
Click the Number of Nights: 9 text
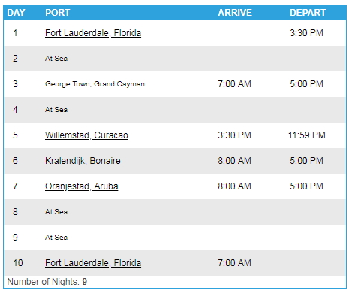pyautogui.click(x=47, y=282)
